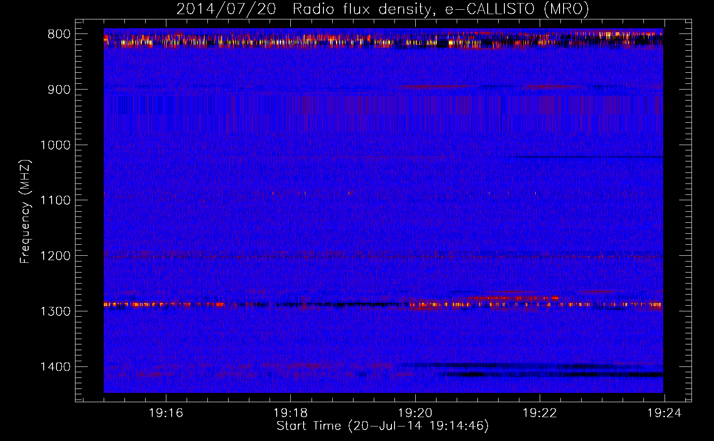Click the 19:16 time tick label
This screenshot has height=441, width=714.
166,413
